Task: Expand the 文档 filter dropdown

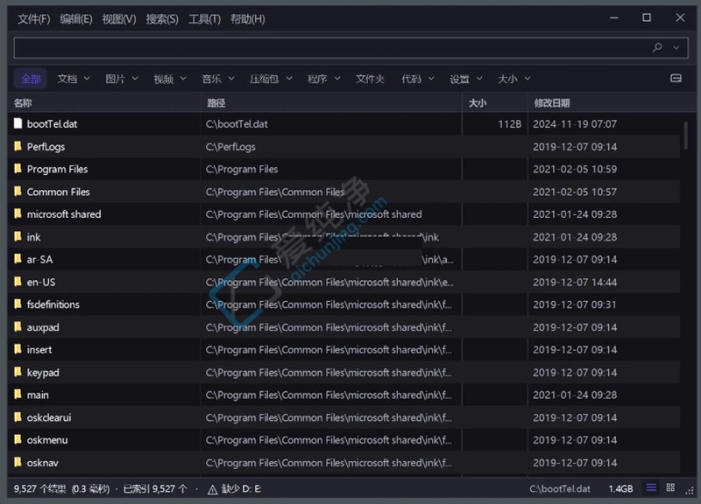Action: [x=87, y=79]
